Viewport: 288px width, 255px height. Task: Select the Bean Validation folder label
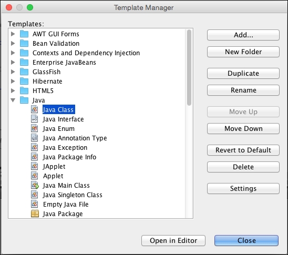click(x=56, y=43)
